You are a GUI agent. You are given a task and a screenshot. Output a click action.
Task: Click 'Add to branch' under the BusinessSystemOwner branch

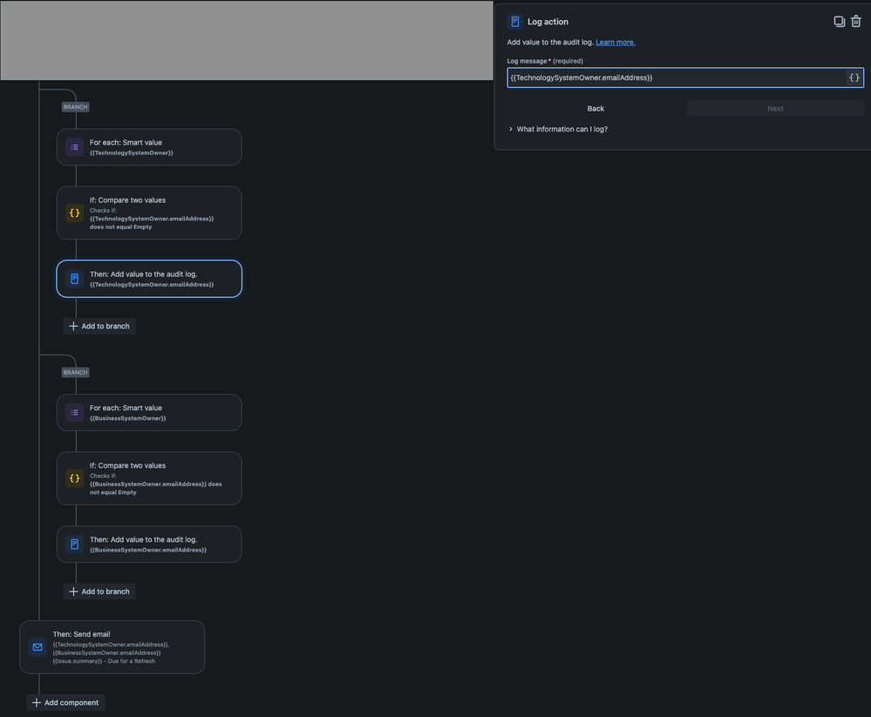tap(99, 591)
